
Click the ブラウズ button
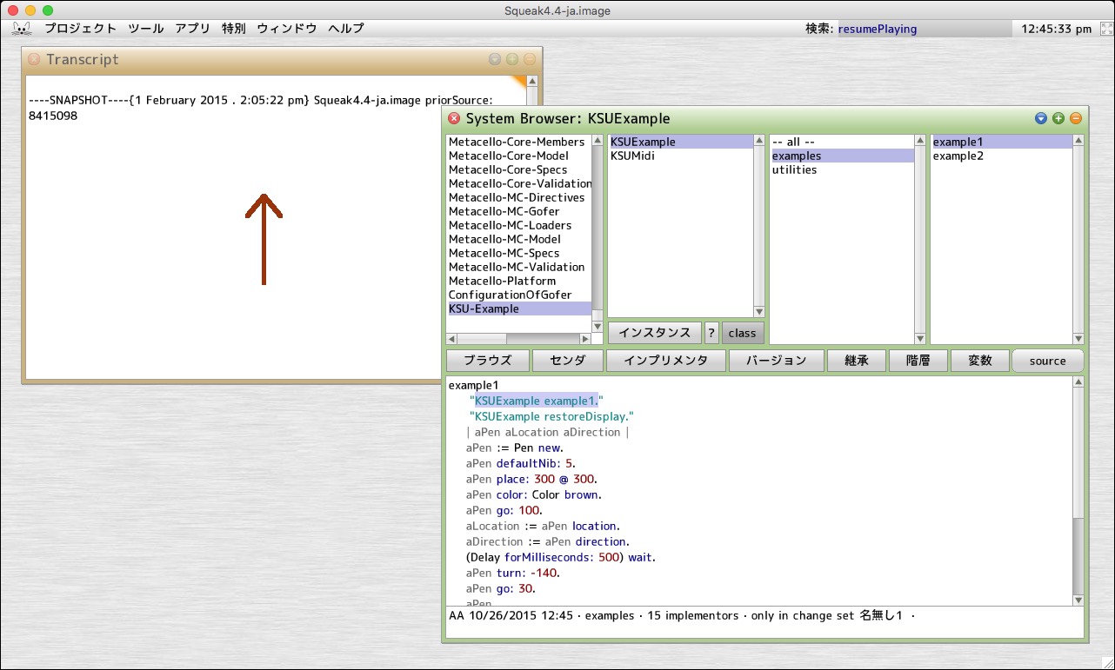487,361
